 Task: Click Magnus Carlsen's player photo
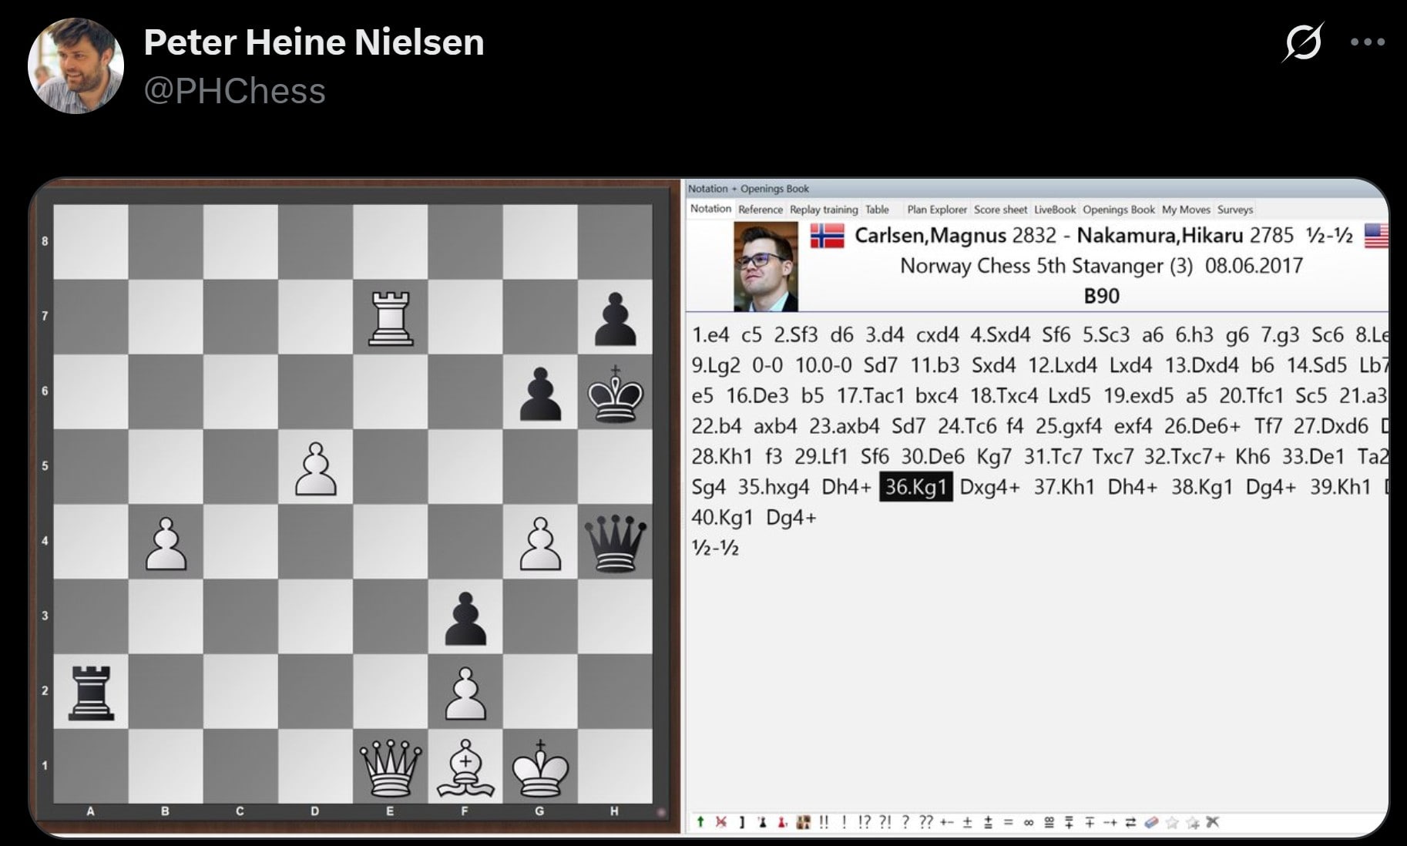[x=766, y=267]
